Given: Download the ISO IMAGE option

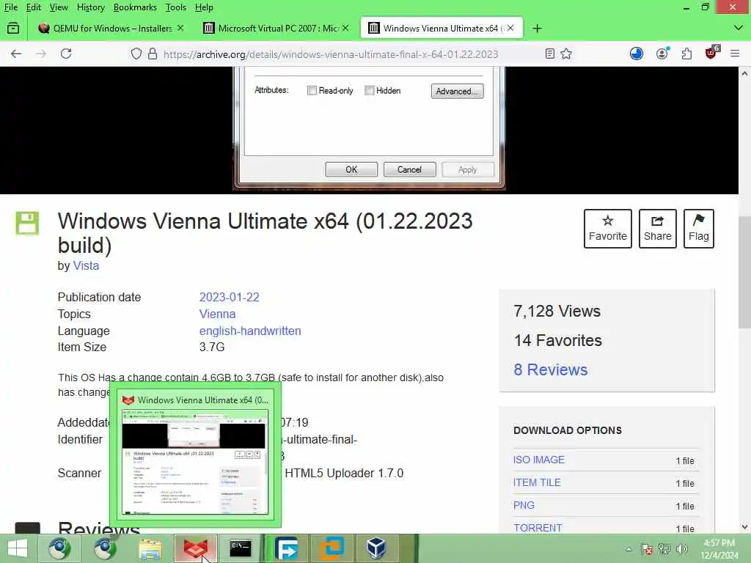Looking at the screenshot, I should (x=539, y=460).
